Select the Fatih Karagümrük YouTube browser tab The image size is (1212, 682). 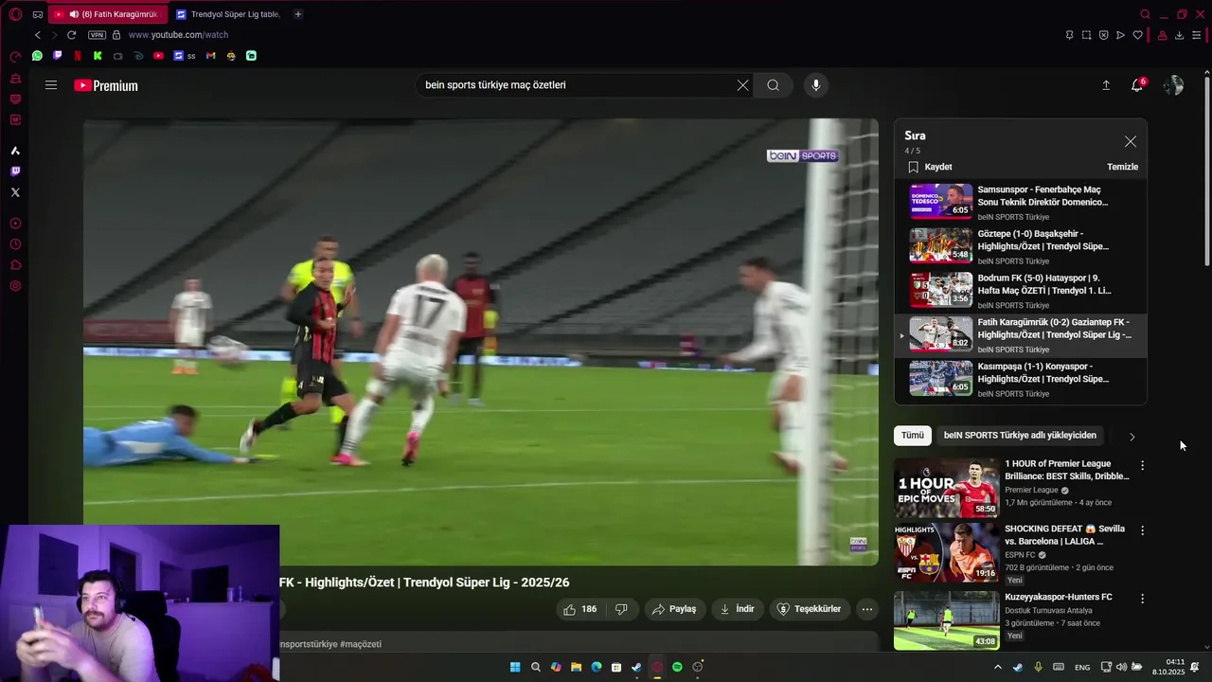tap(106, 14)
